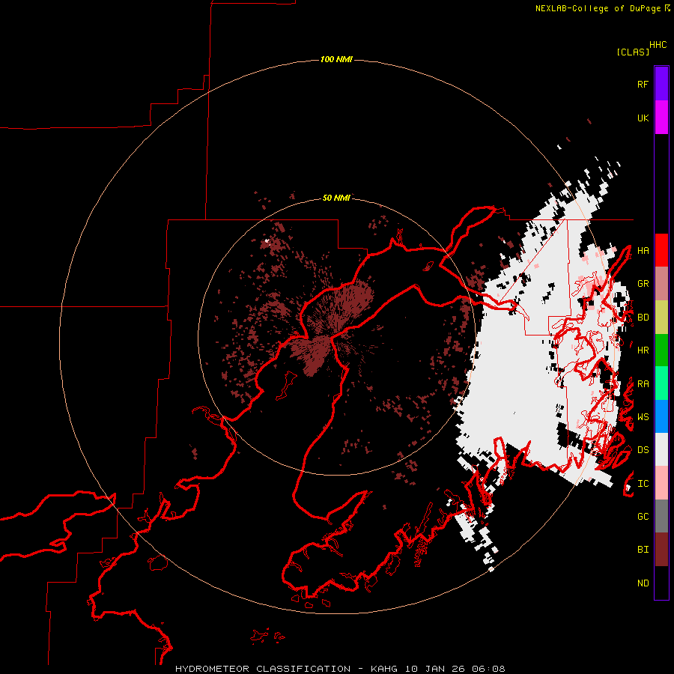This screenshot has height=674, width=674.
Task: Click the HR legend label
Action: (x=643, y=350)
